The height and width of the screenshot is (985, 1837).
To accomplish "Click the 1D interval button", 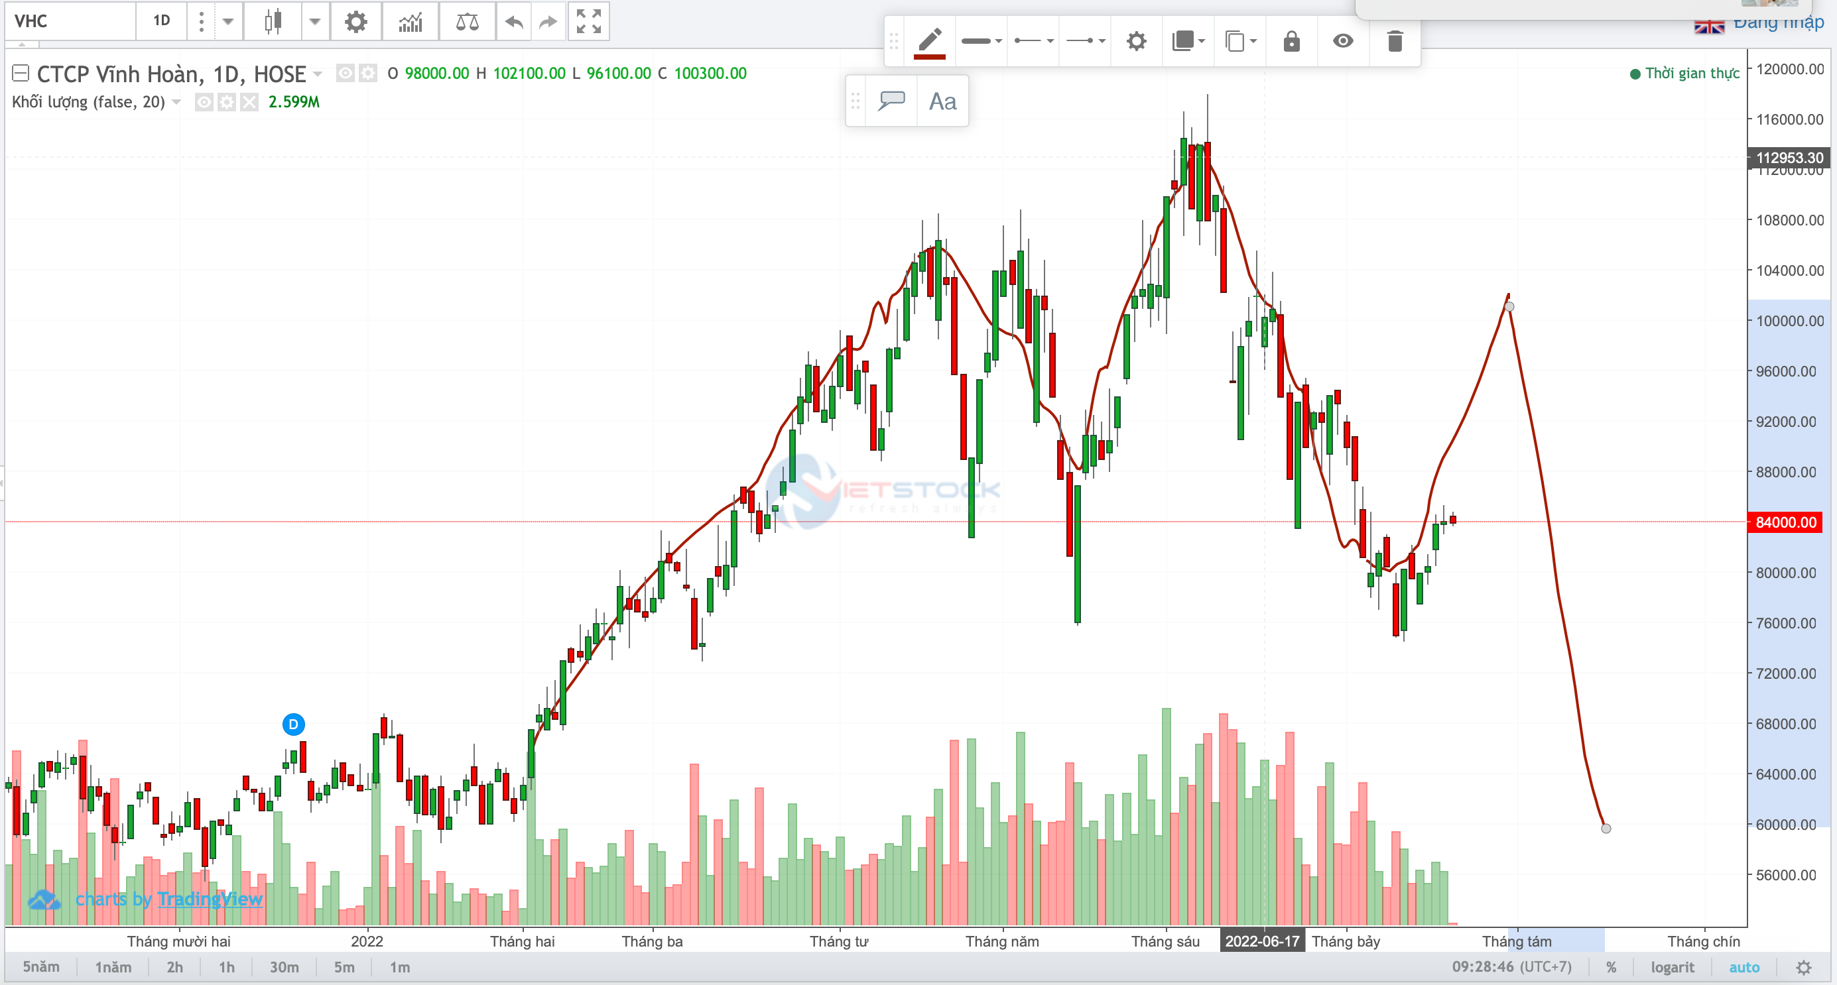I will tap(162, 21).
